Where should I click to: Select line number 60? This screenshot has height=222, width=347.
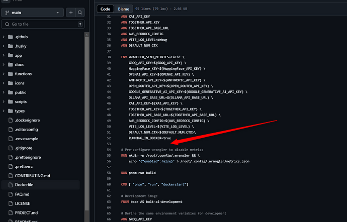(109, 184)
